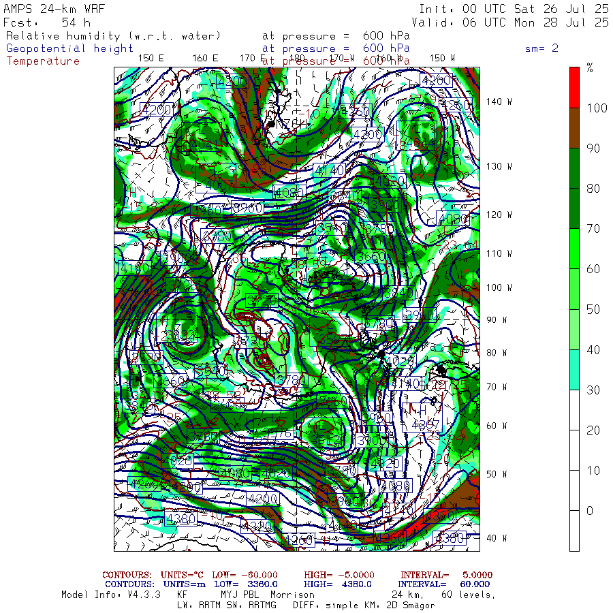Screen dimensions: 613x613
Task: Click the '150 W' longitude label at top
Action: coord(442,59)
